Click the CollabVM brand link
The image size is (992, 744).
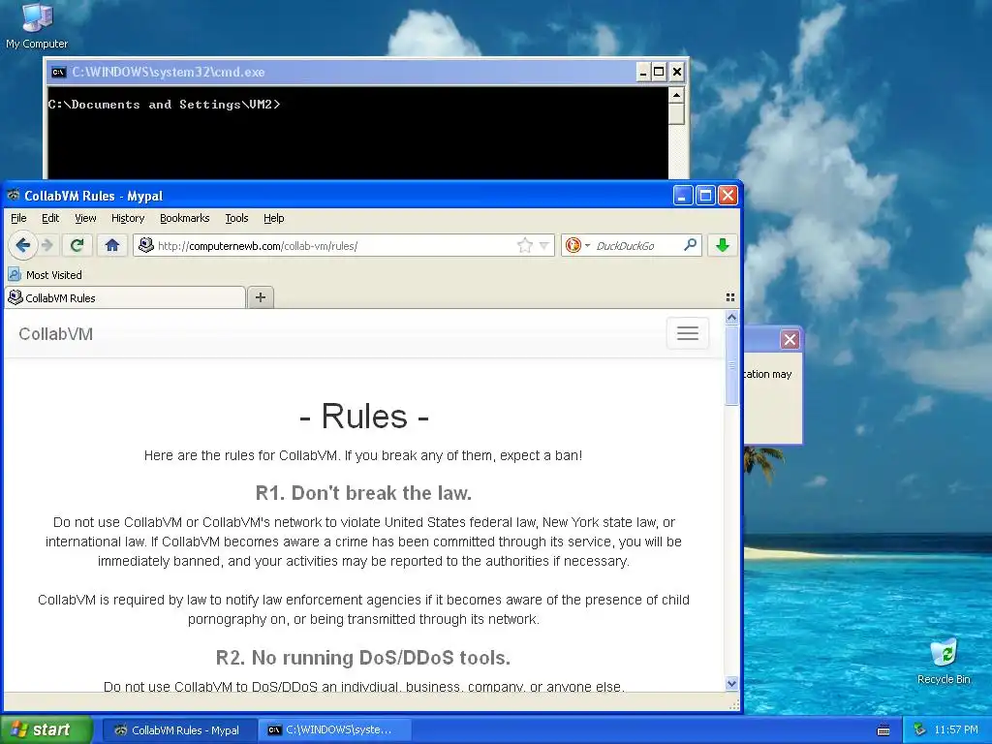[x=55, y=334]
